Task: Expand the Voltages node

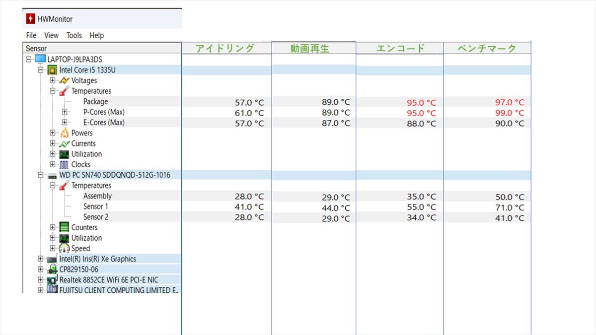Action: (53, 80)
